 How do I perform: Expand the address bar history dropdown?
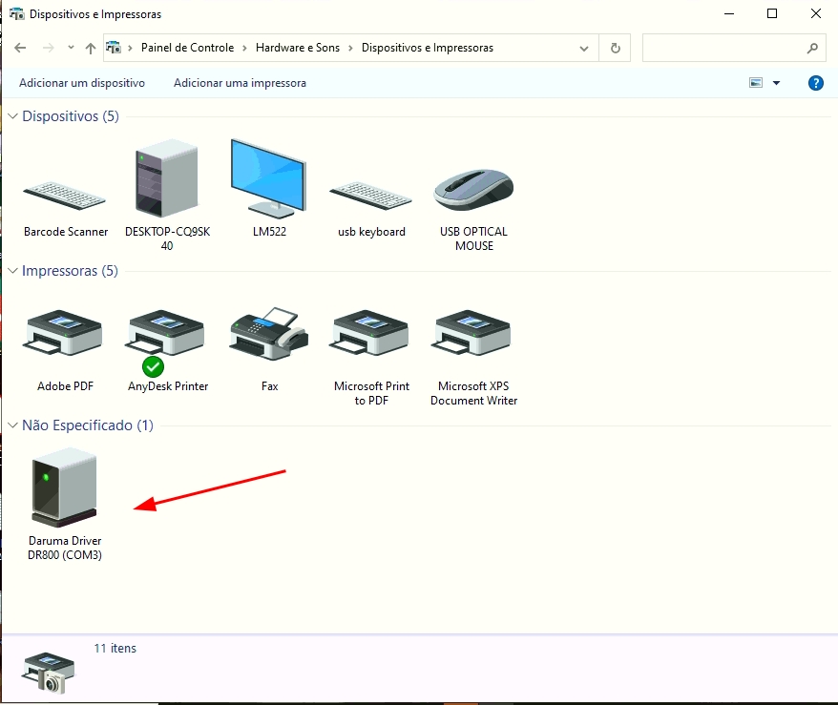[x=584, y=48]
